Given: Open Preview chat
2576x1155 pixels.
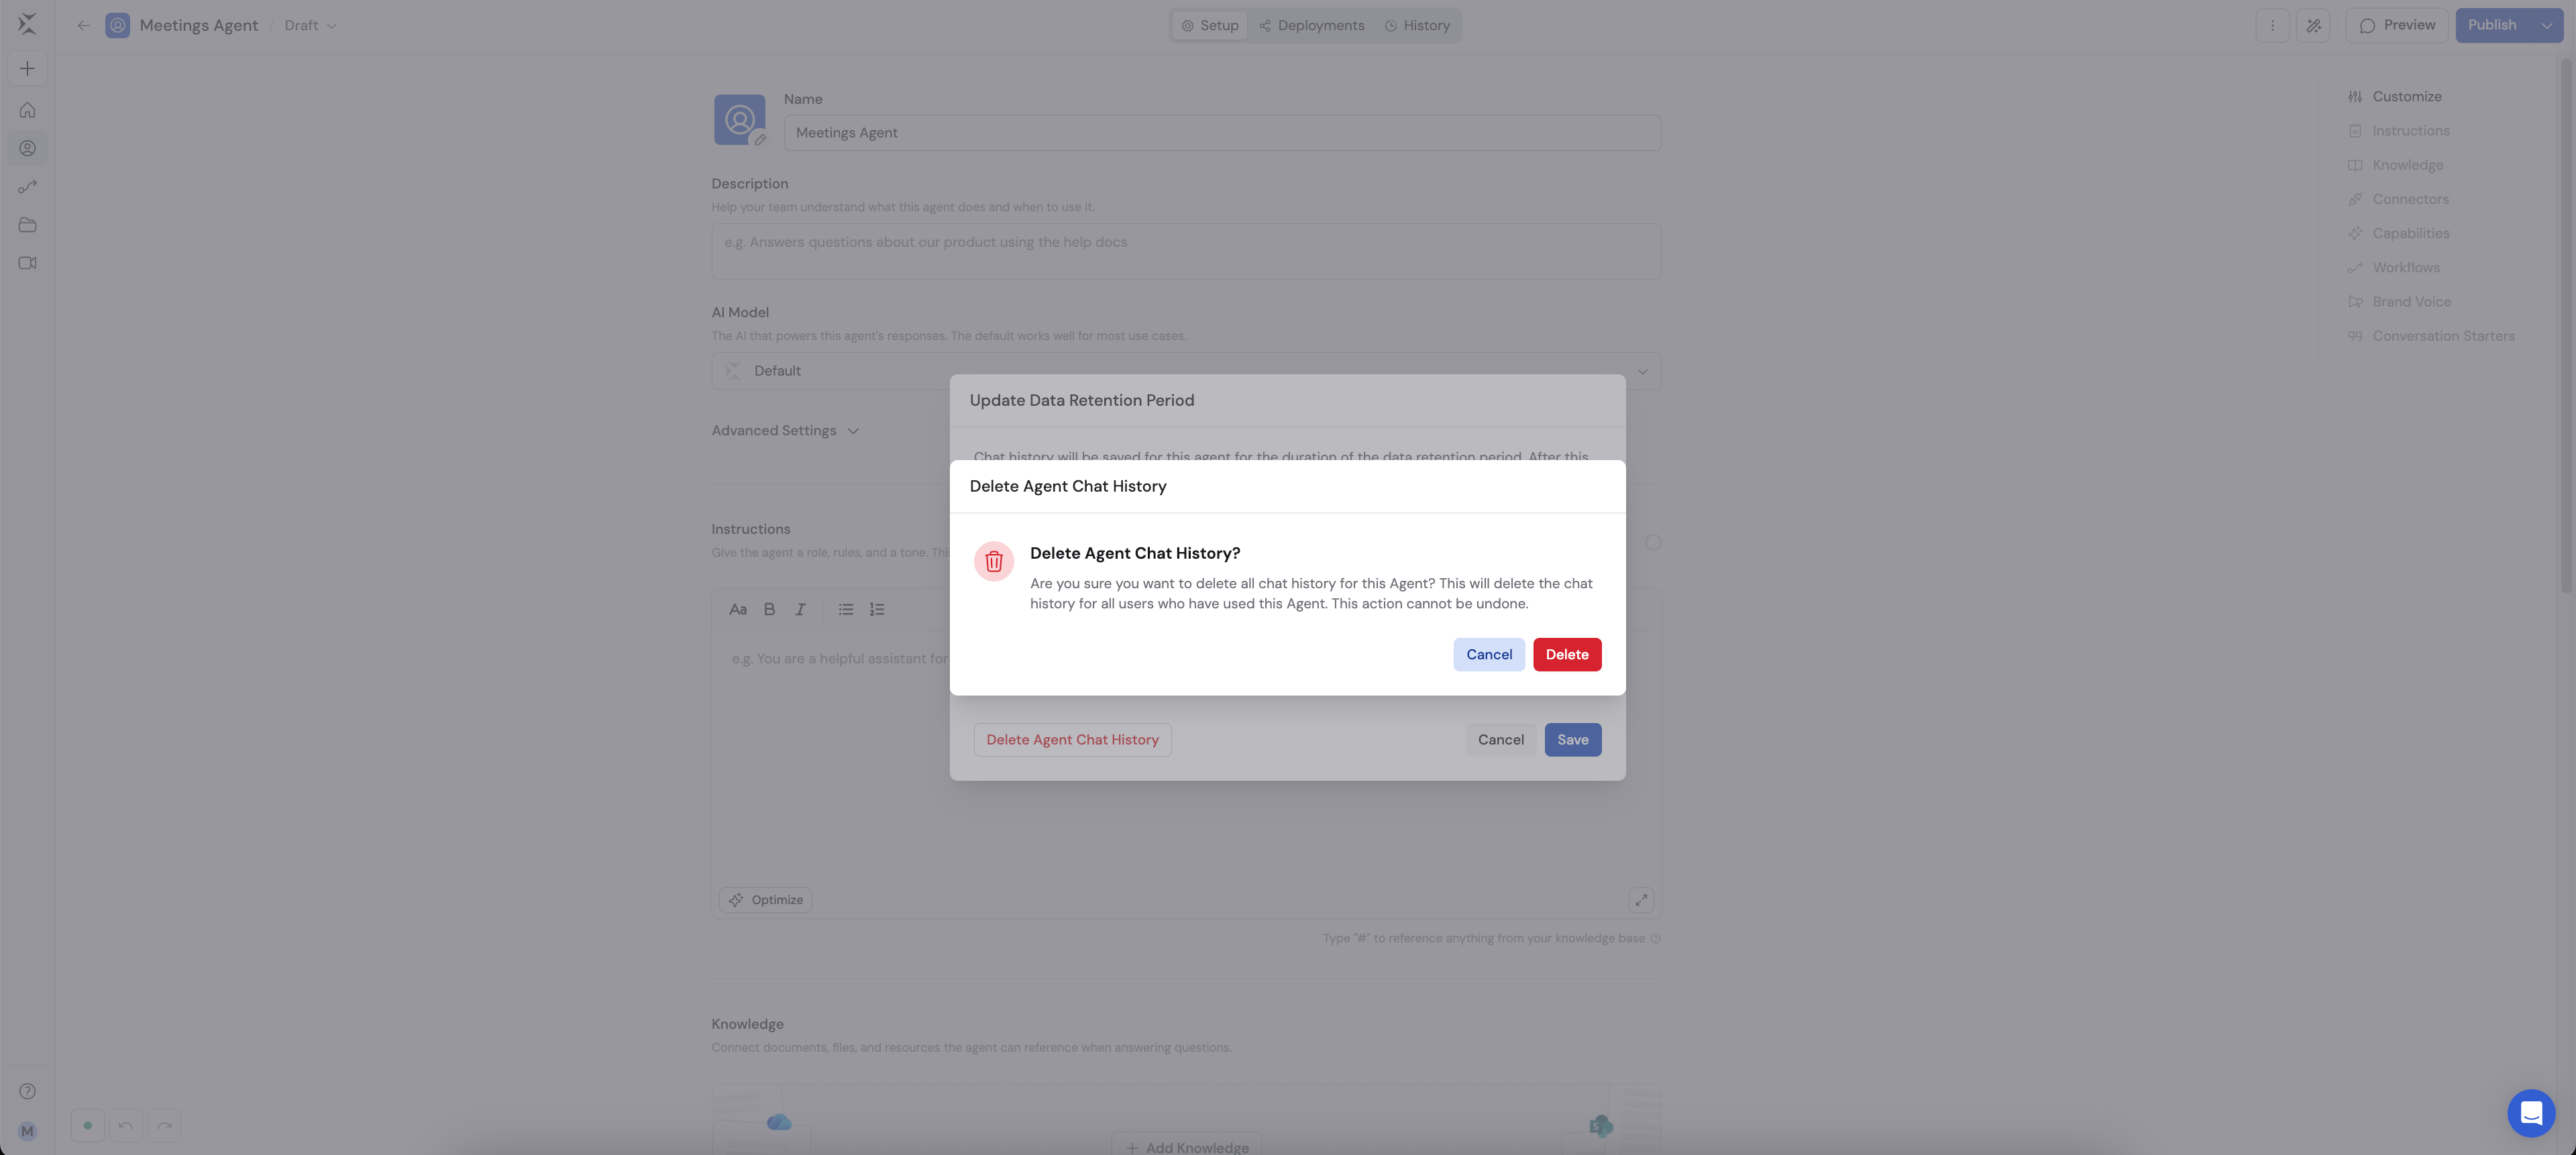Looking at the screenshot, I should coord(2396,25).
